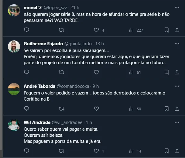Open more options for Wil Andrade's tweet
The image size is (185, 158).
pos(177,122)
